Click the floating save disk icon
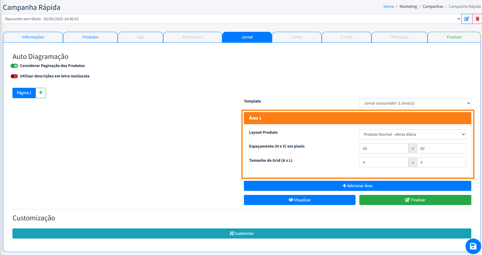482x255 pixels. [473, 246]
